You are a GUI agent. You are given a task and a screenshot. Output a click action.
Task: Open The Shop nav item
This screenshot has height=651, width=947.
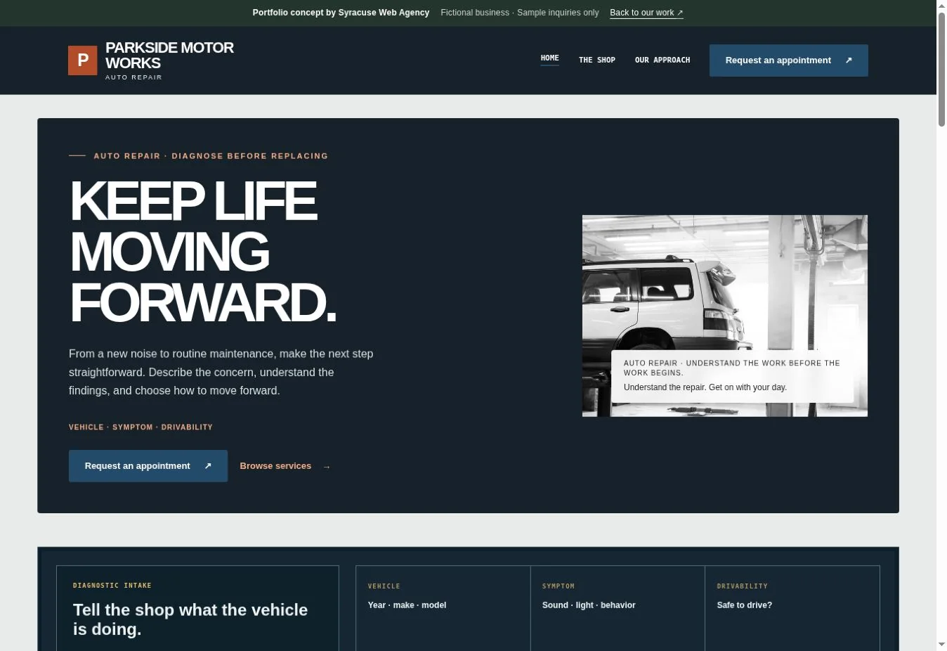pyautogui.click(x=596, y=60)
